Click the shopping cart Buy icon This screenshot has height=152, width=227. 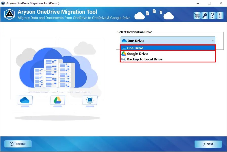(x=197, y=15)
